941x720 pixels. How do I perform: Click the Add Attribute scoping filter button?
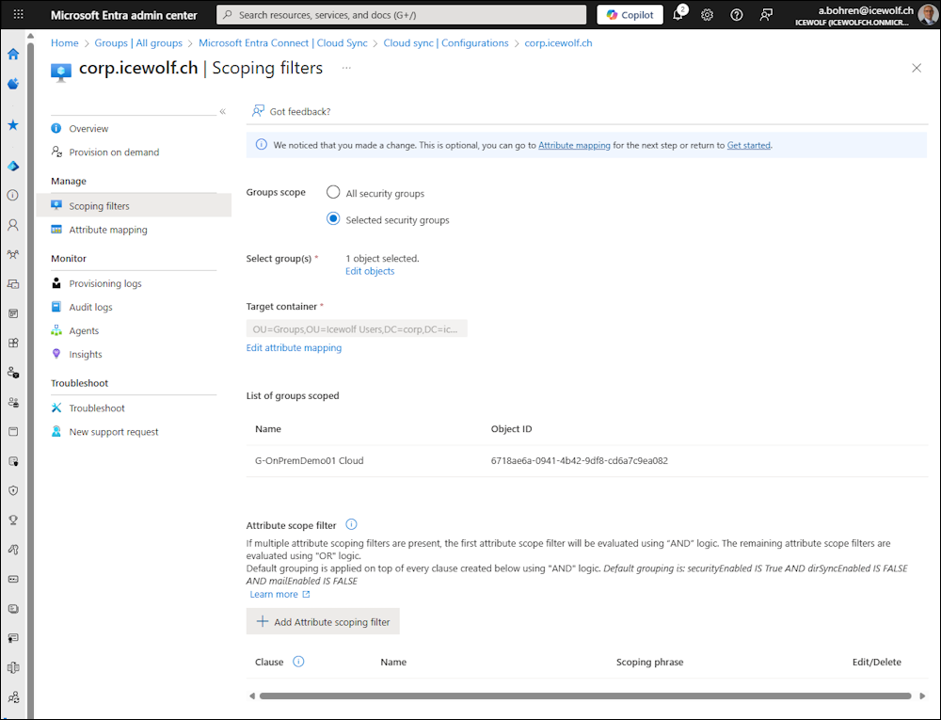tap(324, 621)
